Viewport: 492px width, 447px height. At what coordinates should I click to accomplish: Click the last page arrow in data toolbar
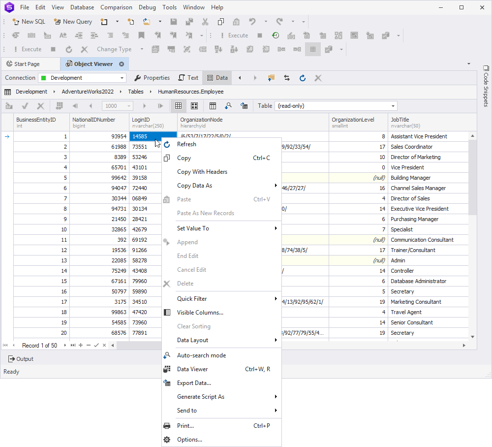[160, 106]
